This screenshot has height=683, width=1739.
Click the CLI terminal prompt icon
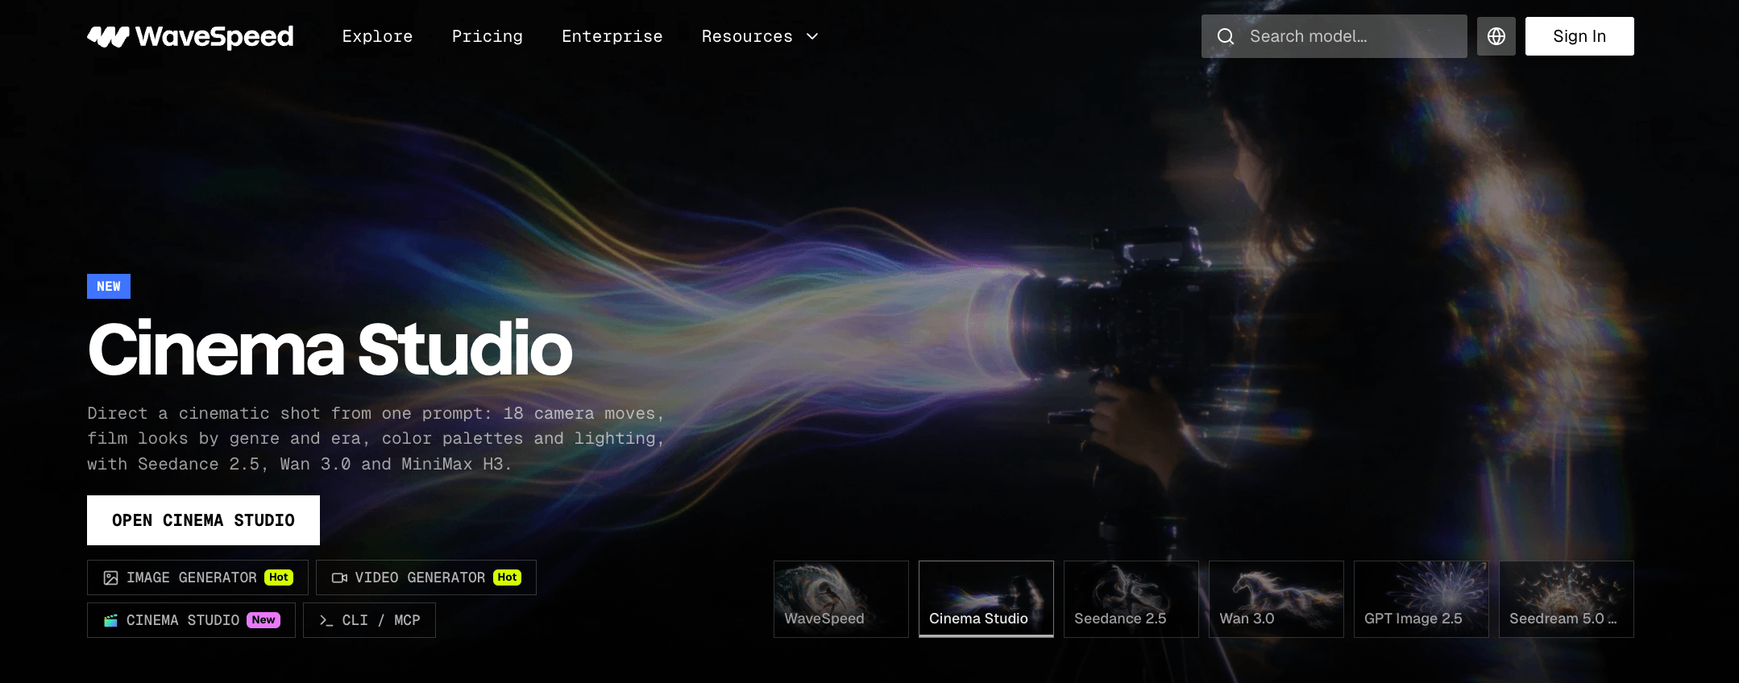coord(326,620)
